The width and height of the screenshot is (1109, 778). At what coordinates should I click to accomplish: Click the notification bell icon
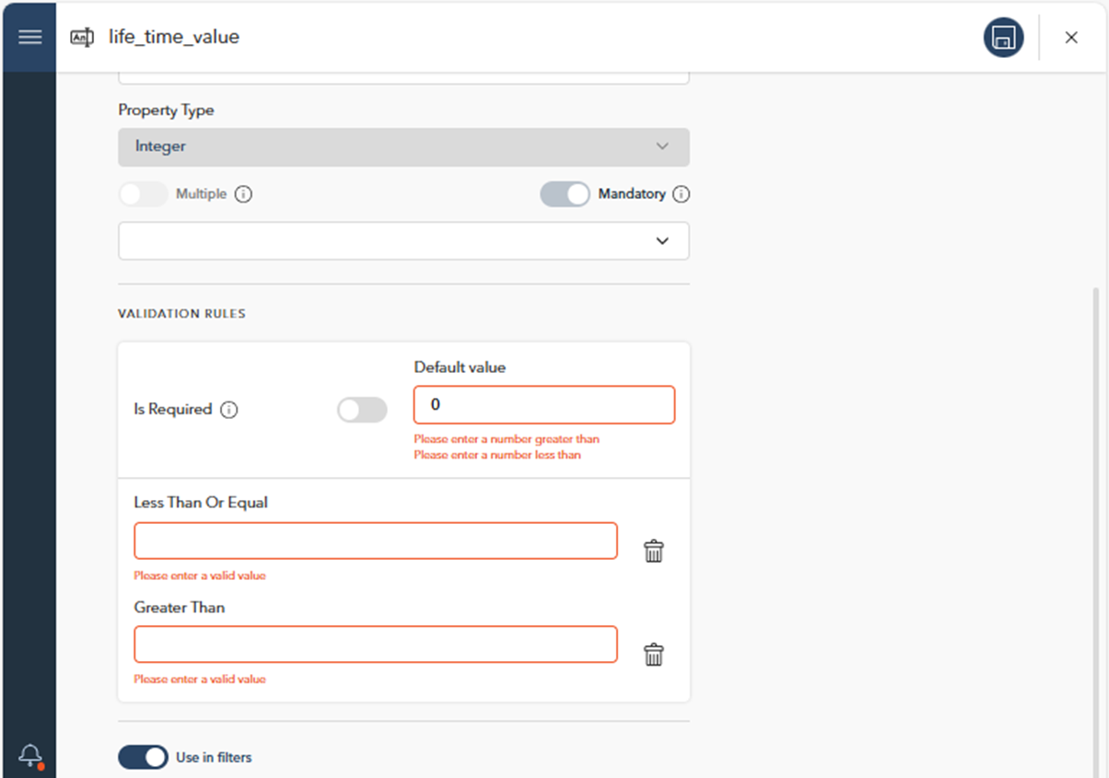(29, 756)
